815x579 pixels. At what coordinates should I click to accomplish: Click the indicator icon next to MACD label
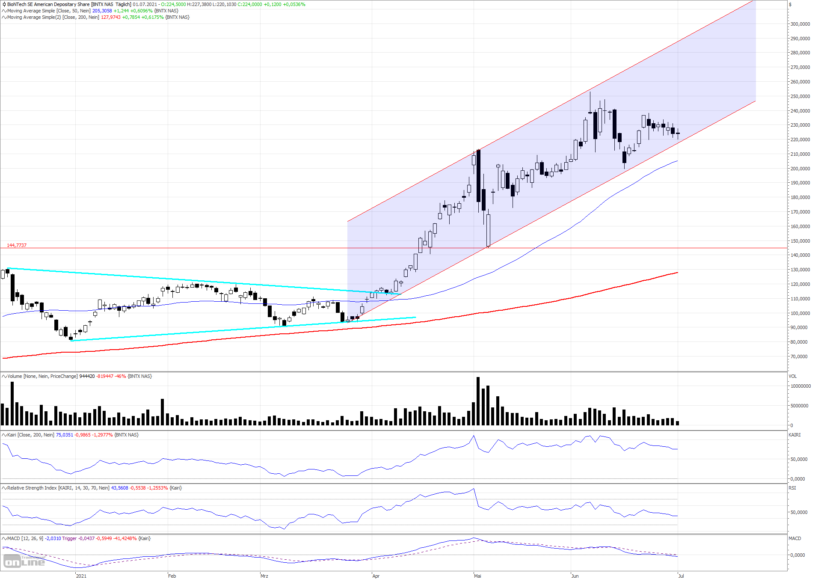pos(4,538)
